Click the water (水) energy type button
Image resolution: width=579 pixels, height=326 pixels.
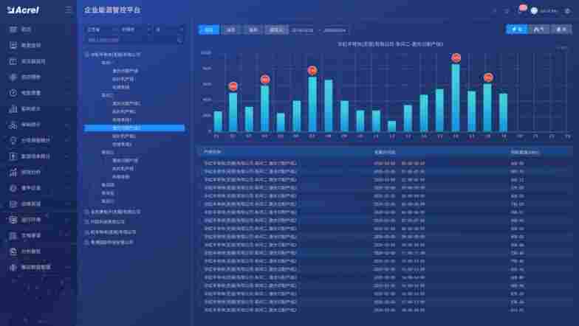[x=561, y=30]
